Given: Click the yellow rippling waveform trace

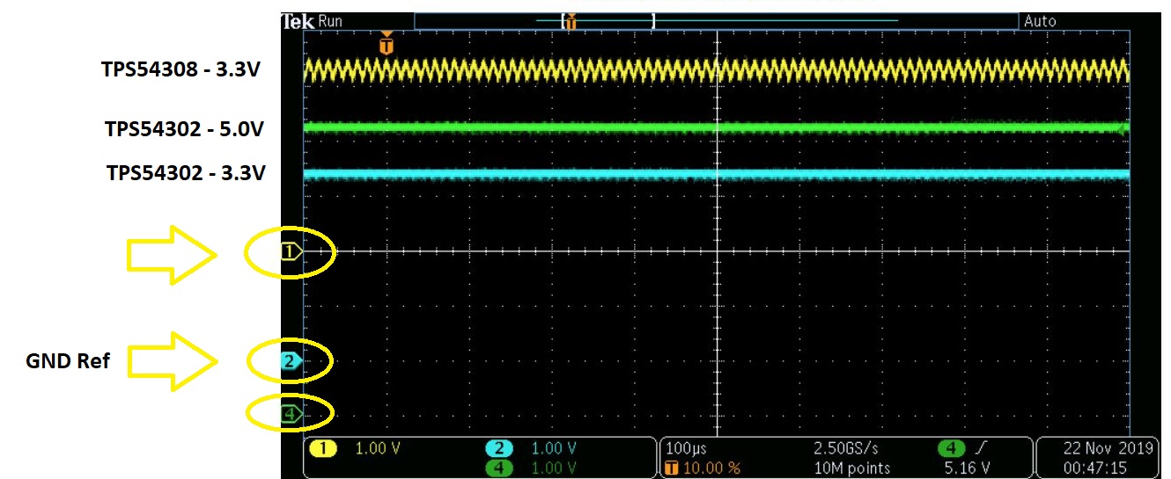Looking at the screenshot, I should pyautogui.click(x=717, y=71).
